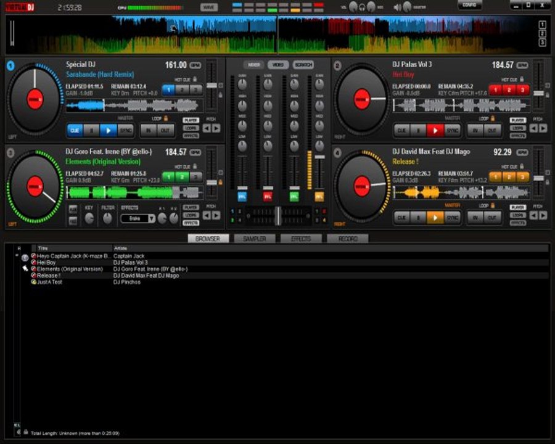Screen dimensions: 555x444
Task: Click the KEY knob on deck 3
Action: click(89, 218)
